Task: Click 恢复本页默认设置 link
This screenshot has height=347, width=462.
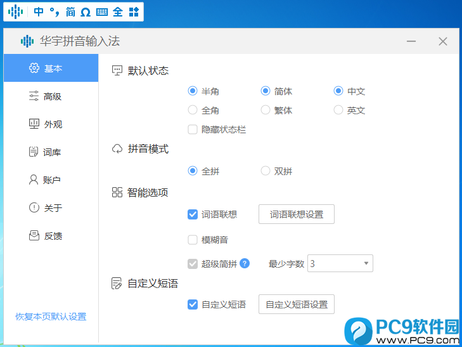Action: click(x=51, y=317)
